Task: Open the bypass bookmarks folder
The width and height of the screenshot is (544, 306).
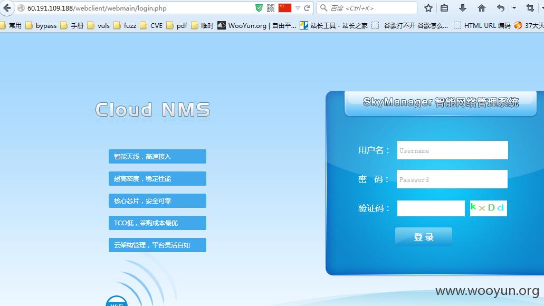Action: point(41,25)
